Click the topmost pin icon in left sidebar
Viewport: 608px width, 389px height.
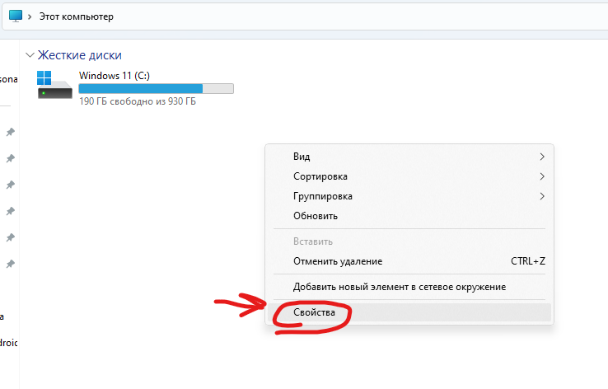(x=10, y=132)
